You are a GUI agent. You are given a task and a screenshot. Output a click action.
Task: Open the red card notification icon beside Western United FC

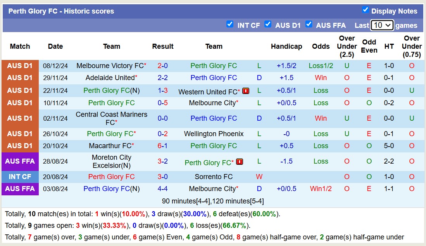click(245, 91)
